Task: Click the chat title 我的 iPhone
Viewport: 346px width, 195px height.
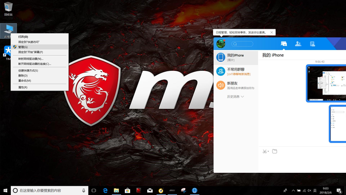Action: click(273, 55)
